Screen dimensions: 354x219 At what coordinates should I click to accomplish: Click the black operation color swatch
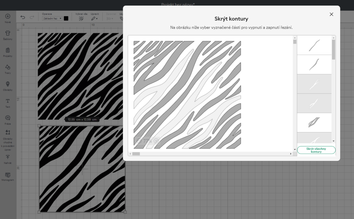click(66, 18)
